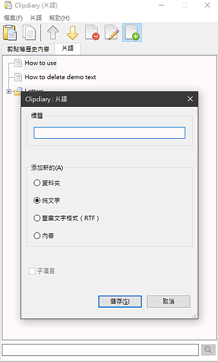Click the copy pages toolbar icon
218x362 pixels.
[x=30, y=33]
